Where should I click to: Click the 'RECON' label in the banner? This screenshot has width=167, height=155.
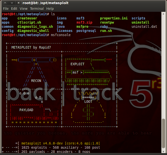[36, 81]
